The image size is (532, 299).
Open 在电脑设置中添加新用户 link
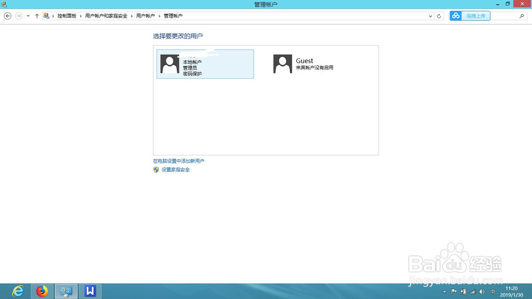tap(178, 161)
